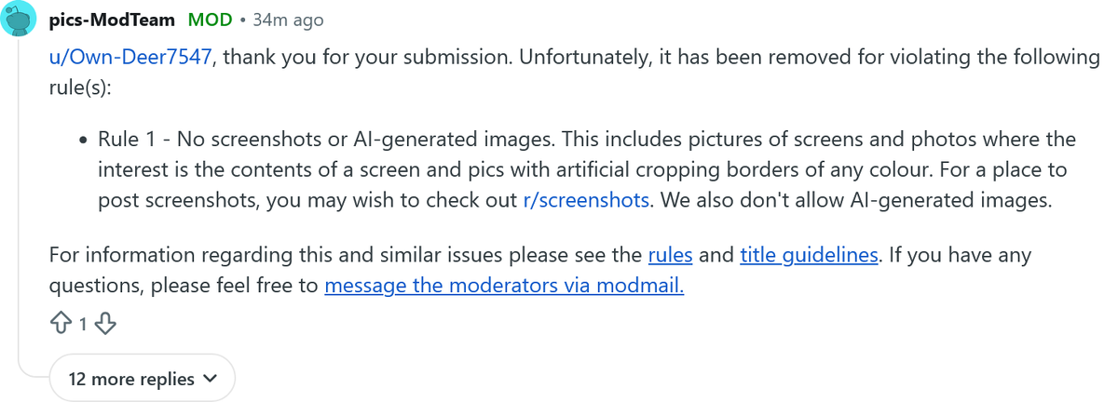Click the vote score number between the arrows

pyautogui.click(x=83, y=324)
